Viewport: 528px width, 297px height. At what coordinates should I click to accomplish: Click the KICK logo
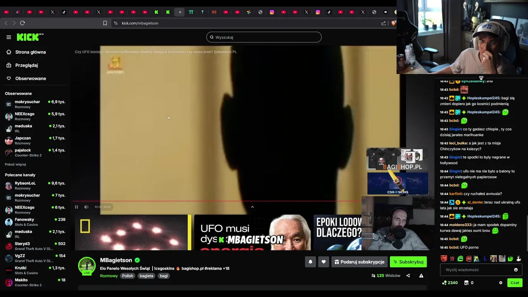[x=30, y=37]
